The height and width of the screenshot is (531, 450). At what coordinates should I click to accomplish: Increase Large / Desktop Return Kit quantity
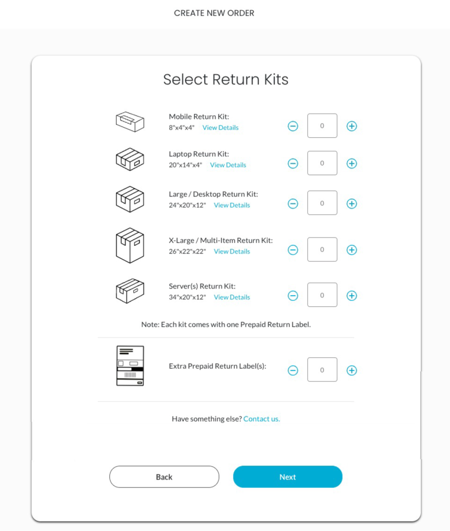point(351,204)
